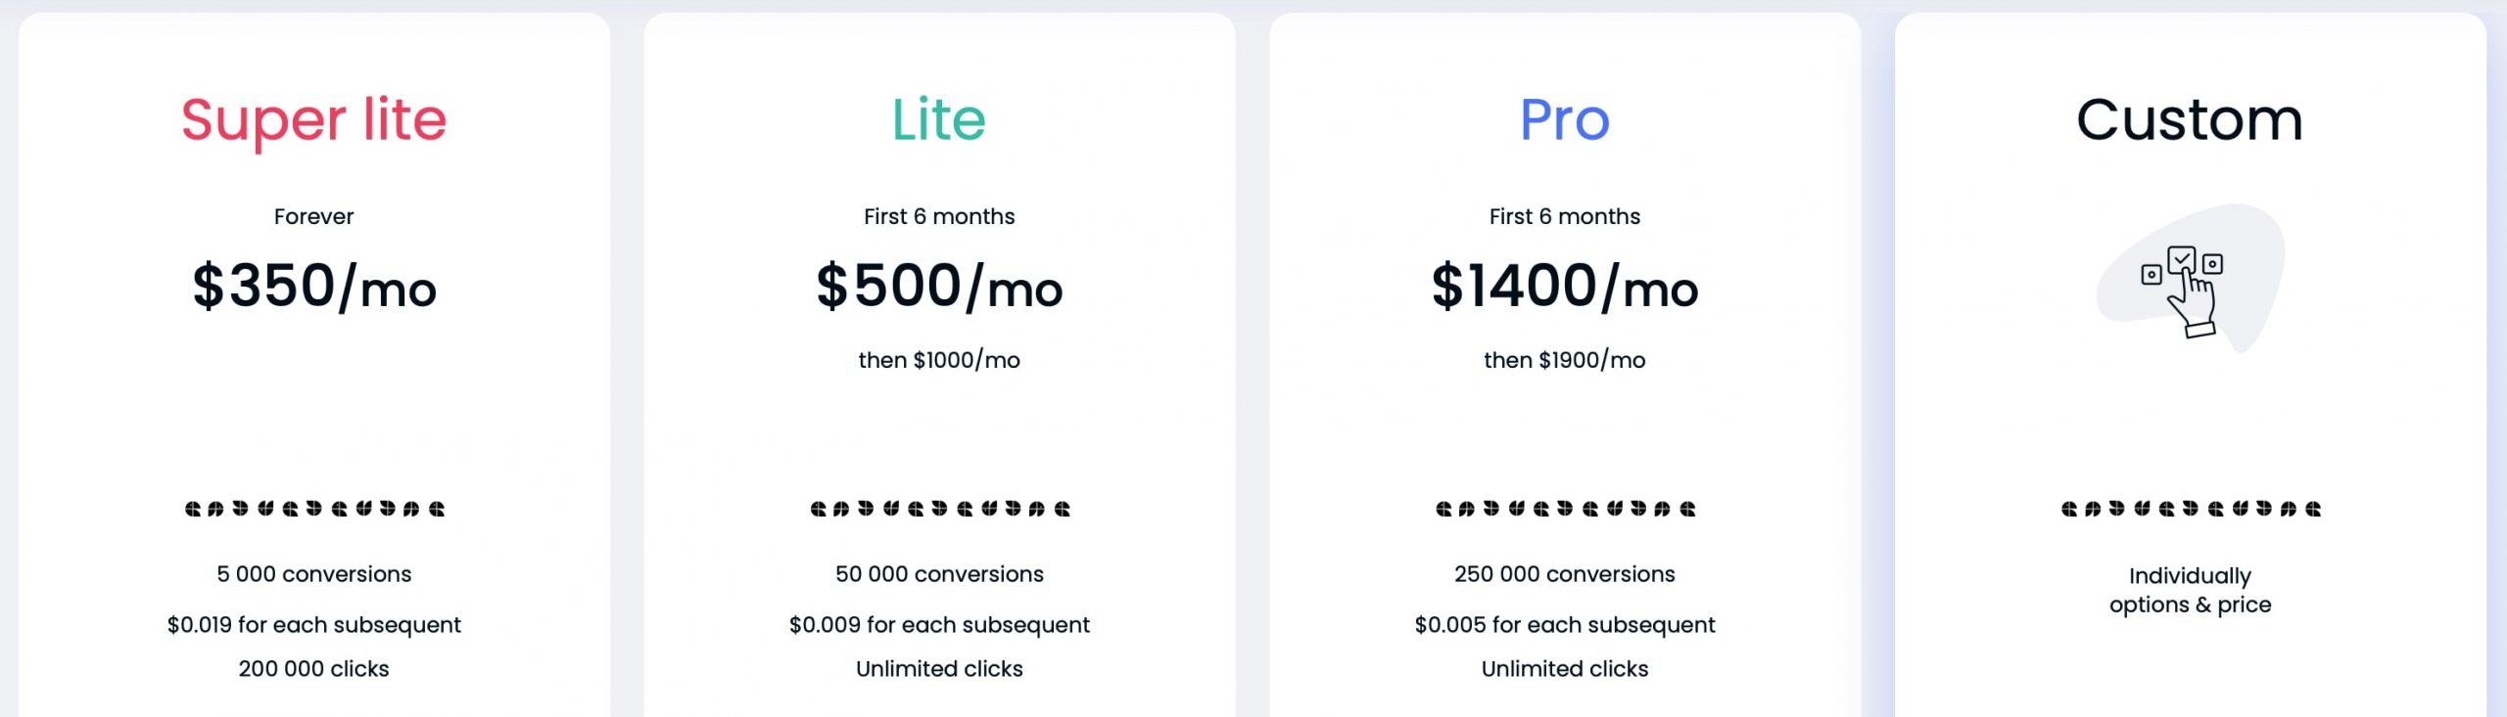Screen dimensions: 2507x717
Task: Click the "200 000 clicks" line
Action: click(x=314, y=669)
